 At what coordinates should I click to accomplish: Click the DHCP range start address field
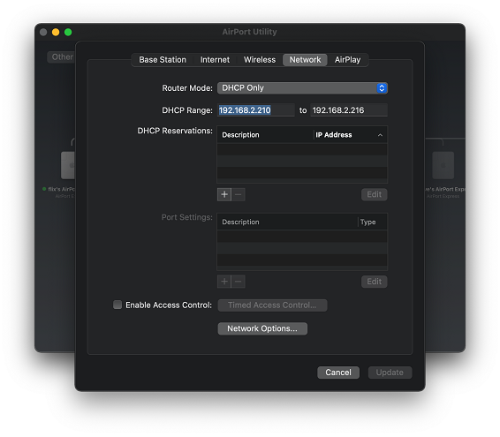[255, 110]
